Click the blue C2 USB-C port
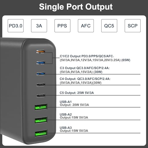Image resolution: width=148 pixels, height=148 pixels. 41,63
